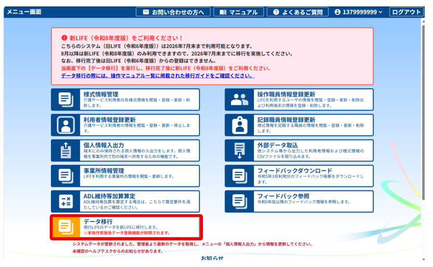Open the 移行ガイド manual link in the notice
Viewport: 433px width, 267px height.
[157, 76]
